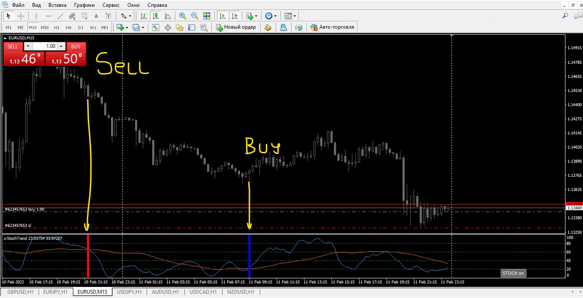This screenshot has height=298, width=583.
Task: Open the Файл menu
Action: pos(18,5)
